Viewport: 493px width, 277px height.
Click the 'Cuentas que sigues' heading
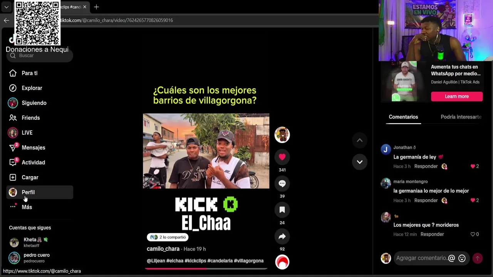(x=30, y=228)
